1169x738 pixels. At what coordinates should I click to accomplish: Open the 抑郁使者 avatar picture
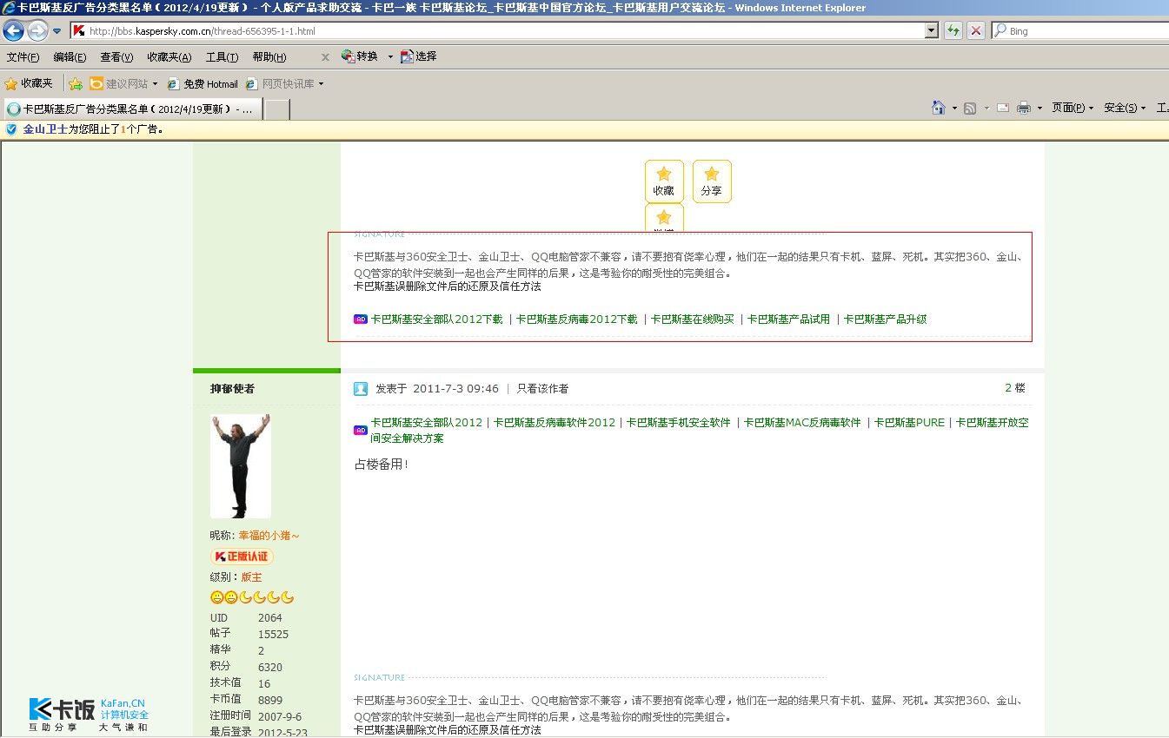[x=241, y=466]
